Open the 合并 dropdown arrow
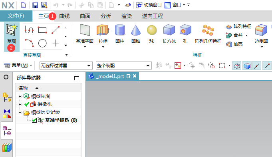Screen dimensions: 272x157 (246, 36)
